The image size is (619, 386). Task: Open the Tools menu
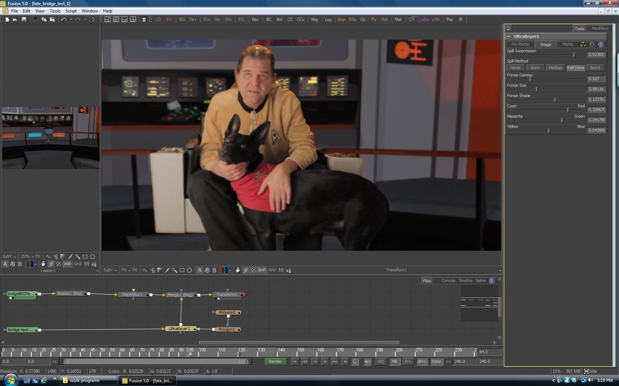pos(55,11)
